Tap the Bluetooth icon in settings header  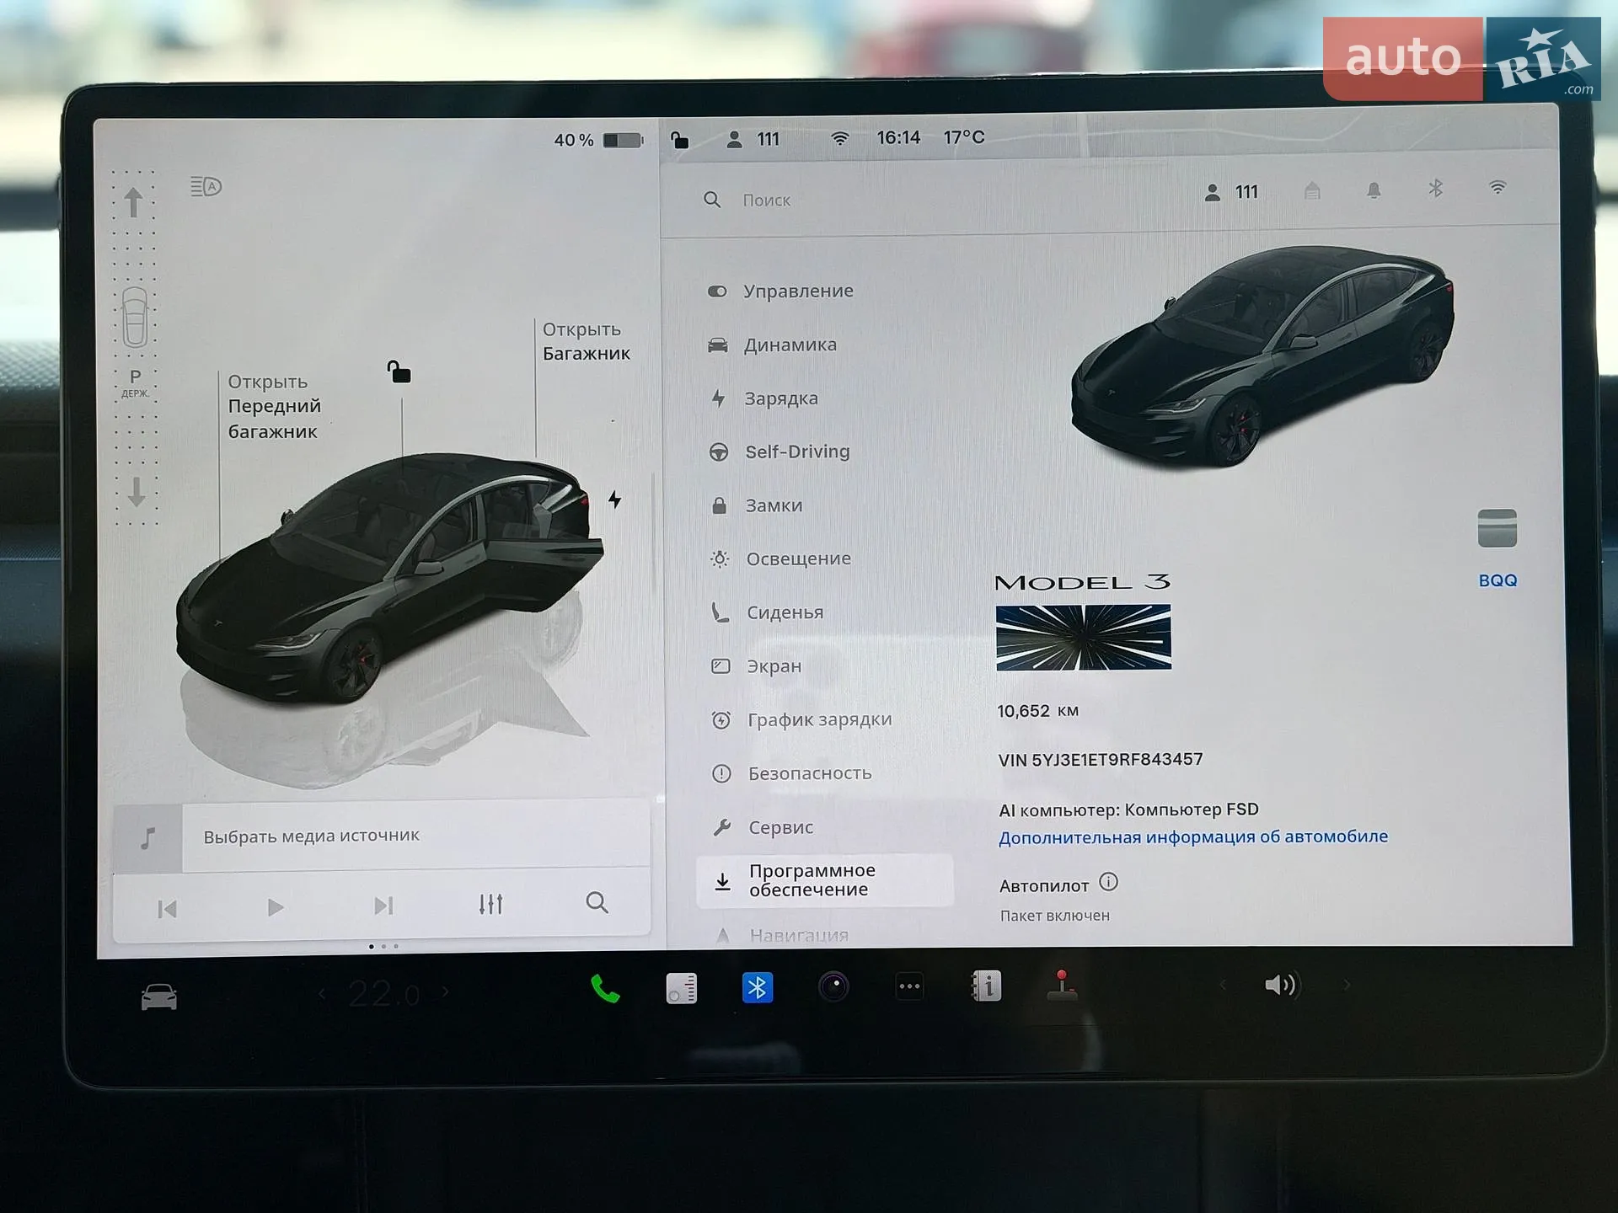(1436, 189)
